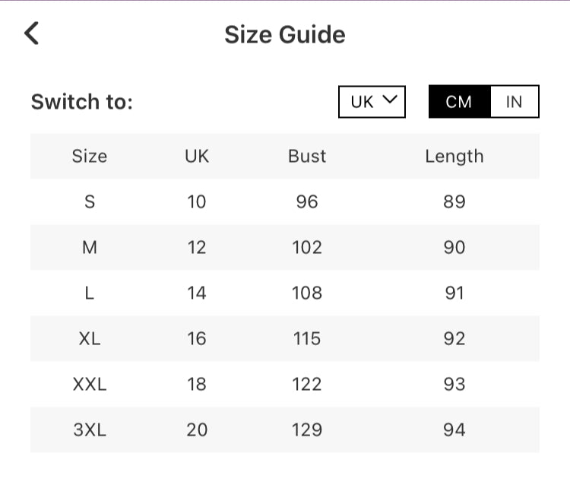Click bust value 122 in XXL row
The image size is (570, 485).
(307, 385)
